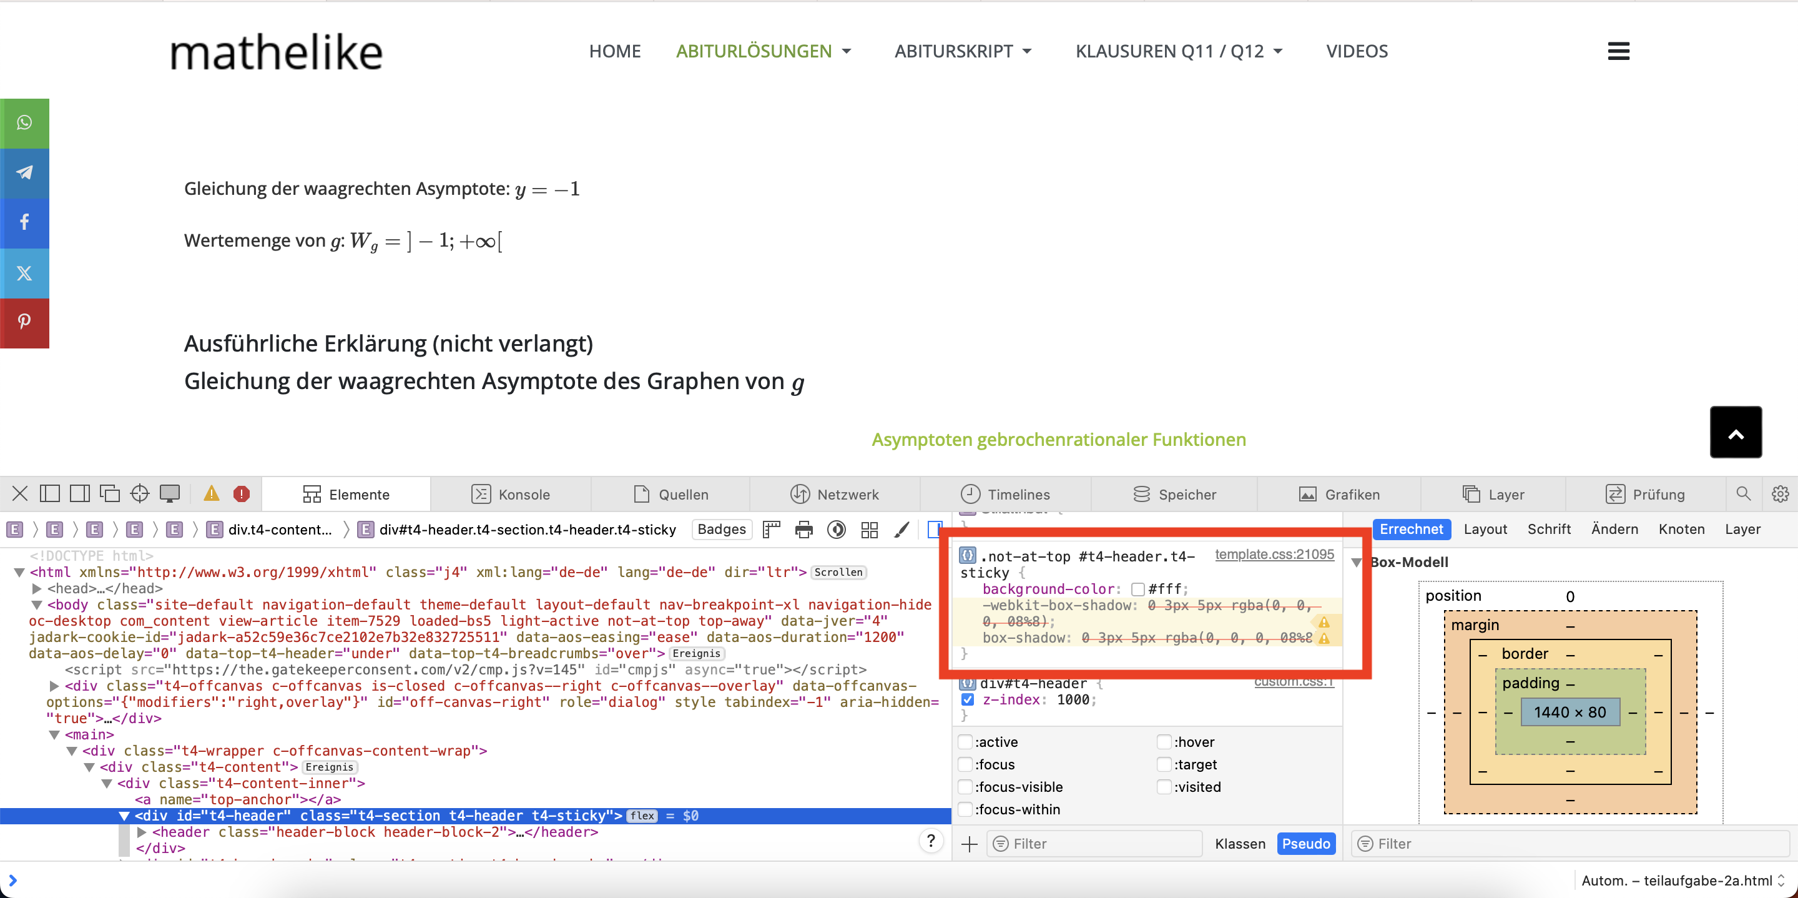The width and height of the screenshot is (1798, 898).
Task: Expand the head element in the DOM tree
Action: 37,589
